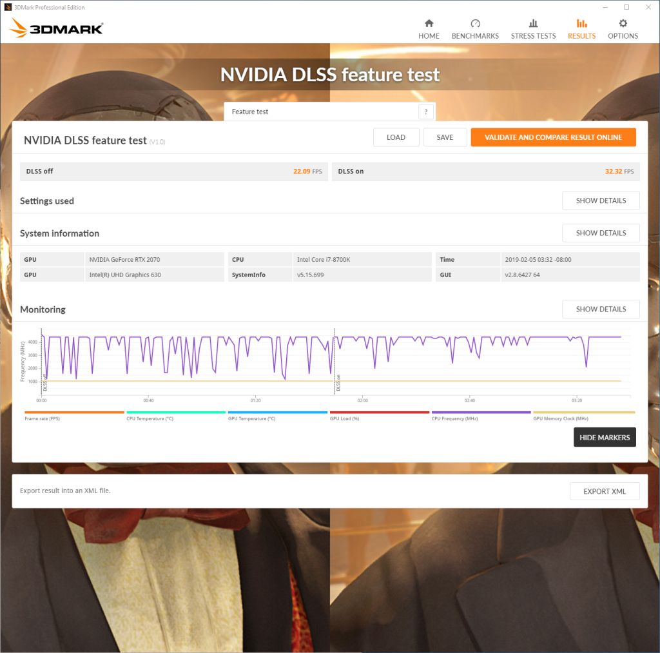
Task: Click the System information heading
Action: click(59, 233)
